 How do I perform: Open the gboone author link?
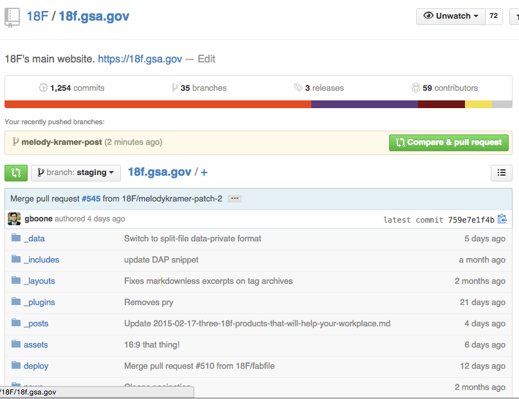(39, 219)
